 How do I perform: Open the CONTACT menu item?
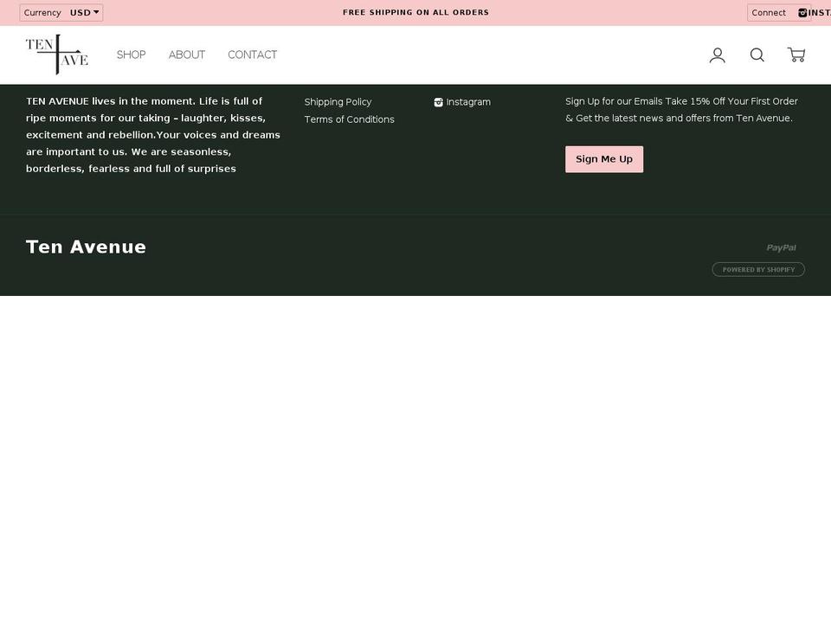pyautogui.click(x=252, y=55)
